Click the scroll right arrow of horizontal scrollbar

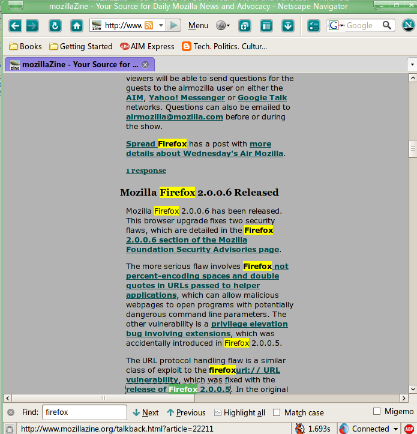tap(404, 399)
